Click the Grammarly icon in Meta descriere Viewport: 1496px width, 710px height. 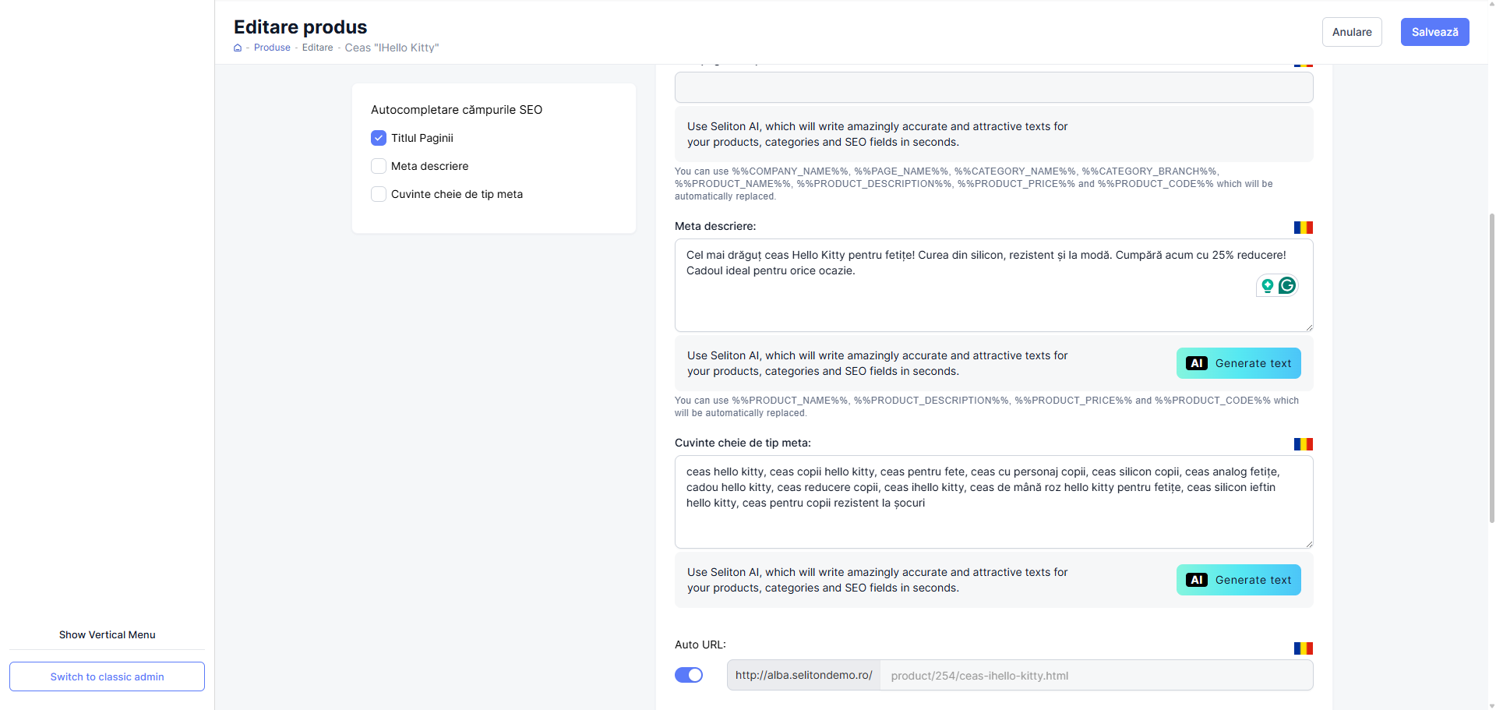[x=1287, y=286]
